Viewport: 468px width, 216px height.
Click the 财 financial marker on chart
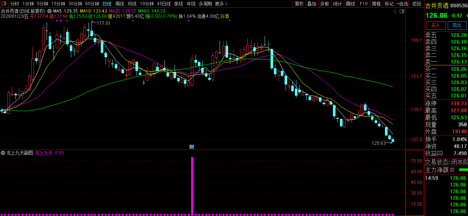pos(192,147)
